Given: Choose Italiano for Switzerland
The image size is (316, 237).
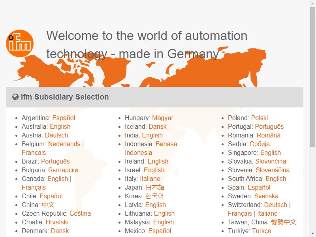Looking at the screenshot, I should (x=267, y=213).
